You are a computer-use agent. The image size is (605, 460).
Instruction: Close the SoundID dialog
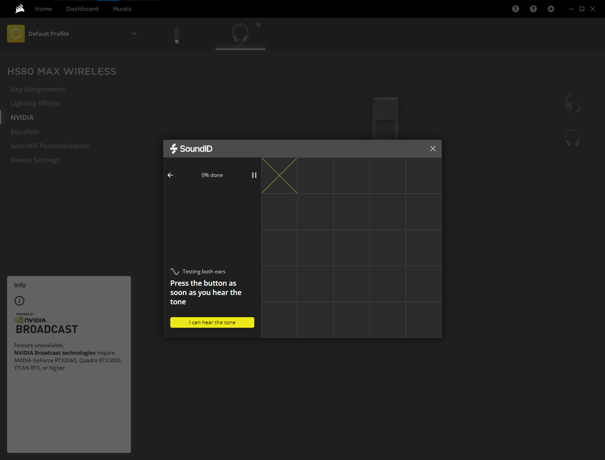[433, 149]
